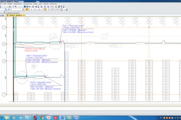Click the Y coordinate field
Viewport: 181px width, 120px height.
tap(58, 9)
